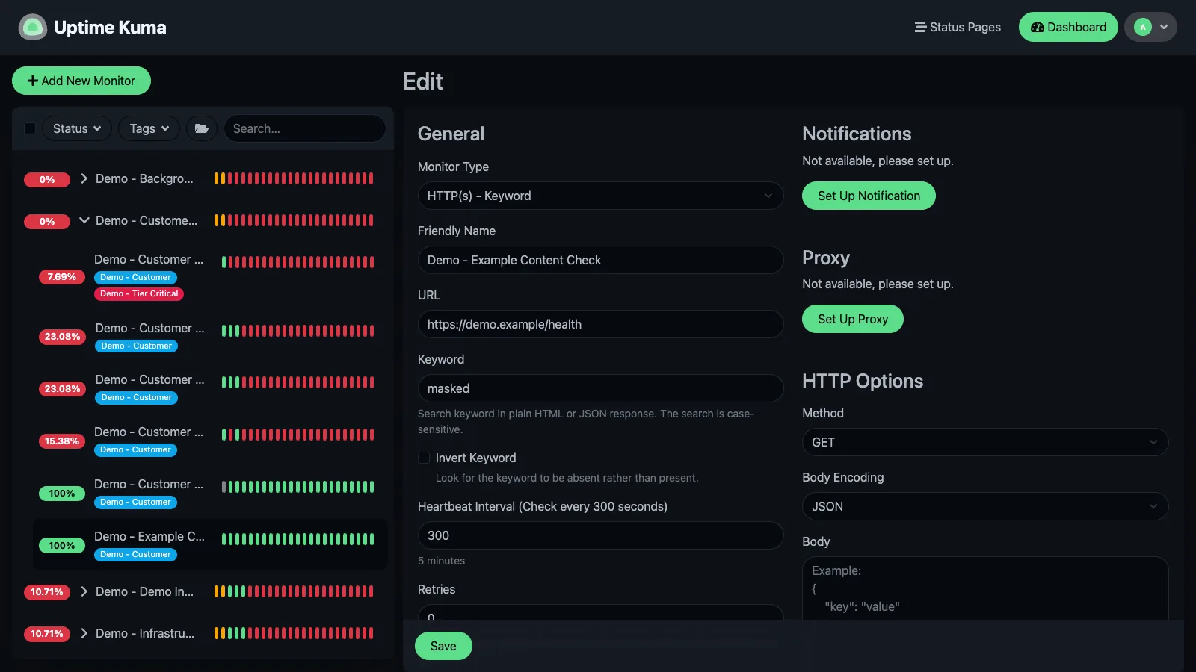
Task: Open the Monitor Type dropdown
Action: [600, 196]
